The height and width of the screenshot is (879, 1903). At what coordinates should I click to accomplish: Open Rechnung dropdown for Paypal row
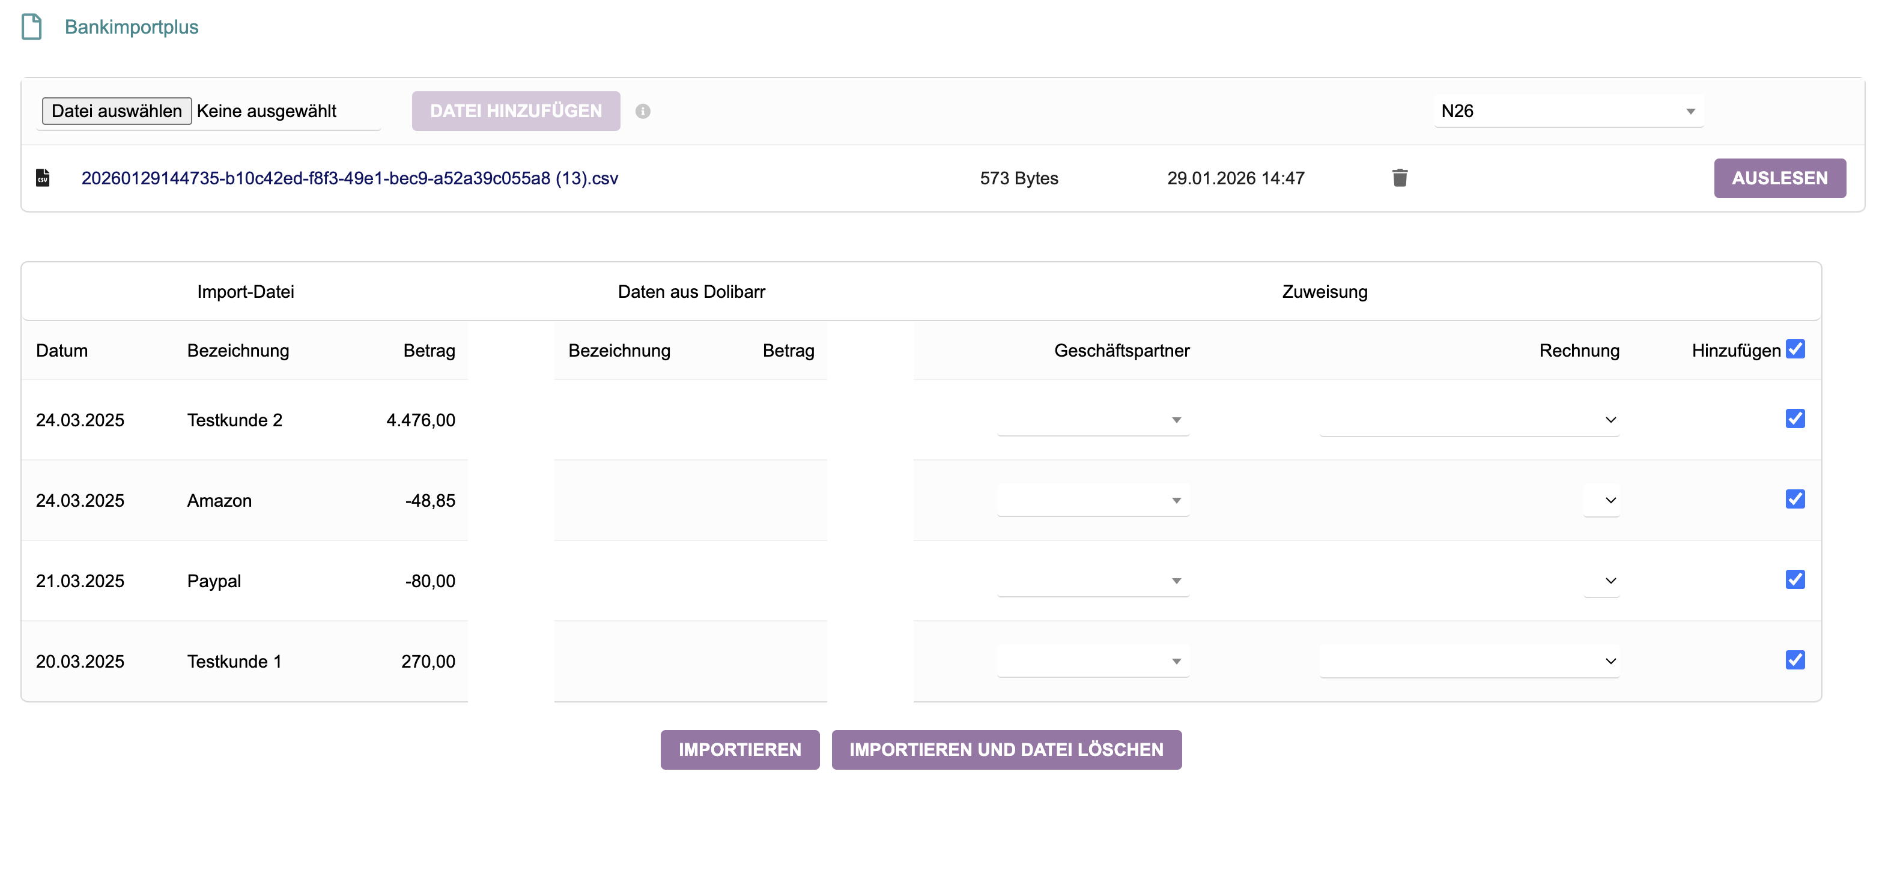(x=1601, y=581)
